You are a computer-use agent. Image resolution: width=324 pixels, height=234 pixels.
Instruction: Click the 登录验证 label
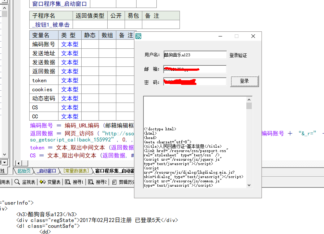238,55
